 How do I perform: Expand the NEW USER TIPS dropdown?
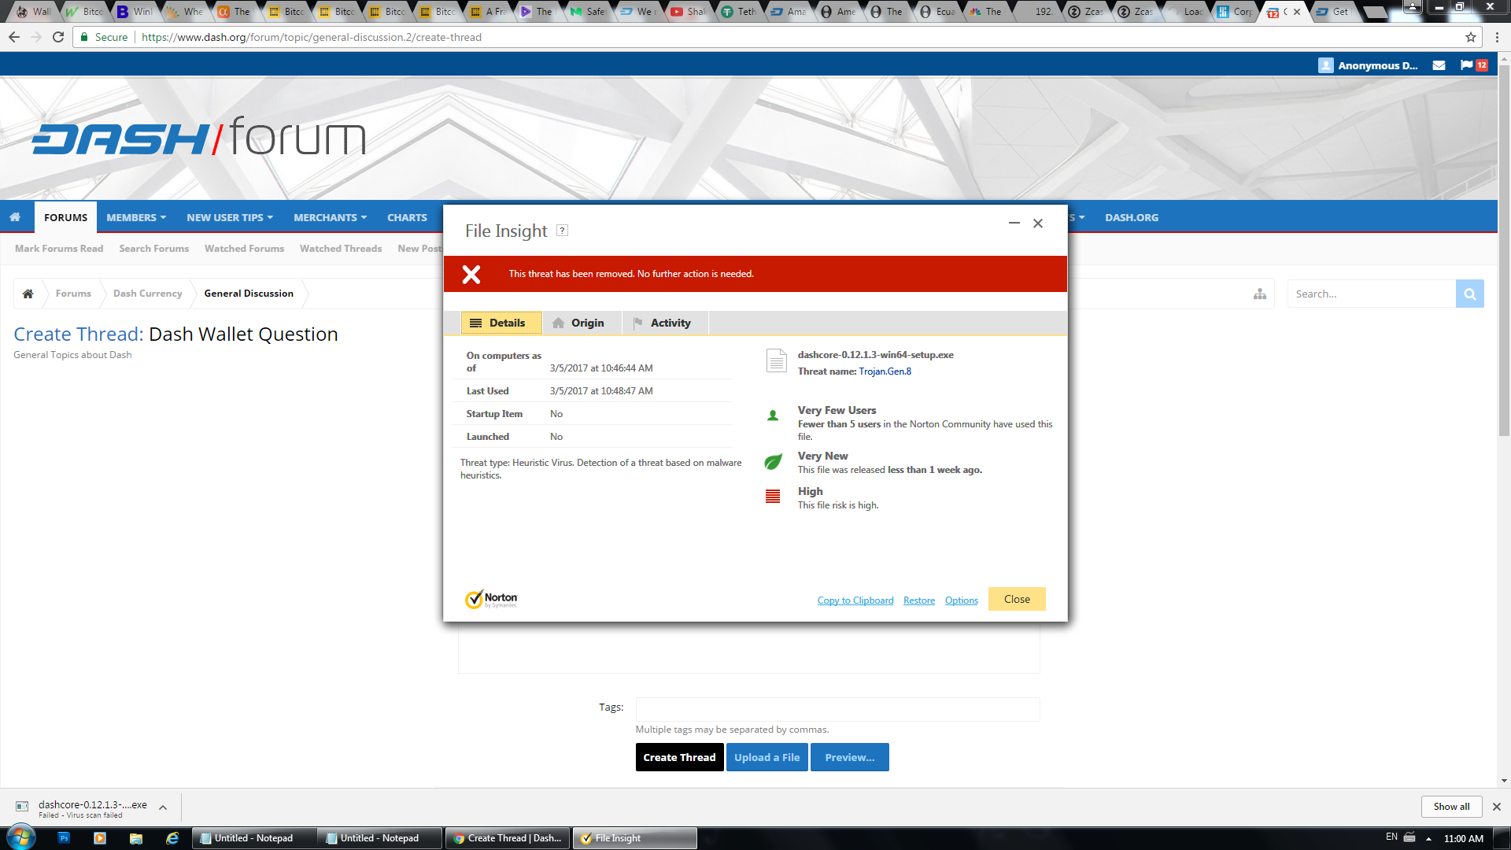tap(230, 217)
